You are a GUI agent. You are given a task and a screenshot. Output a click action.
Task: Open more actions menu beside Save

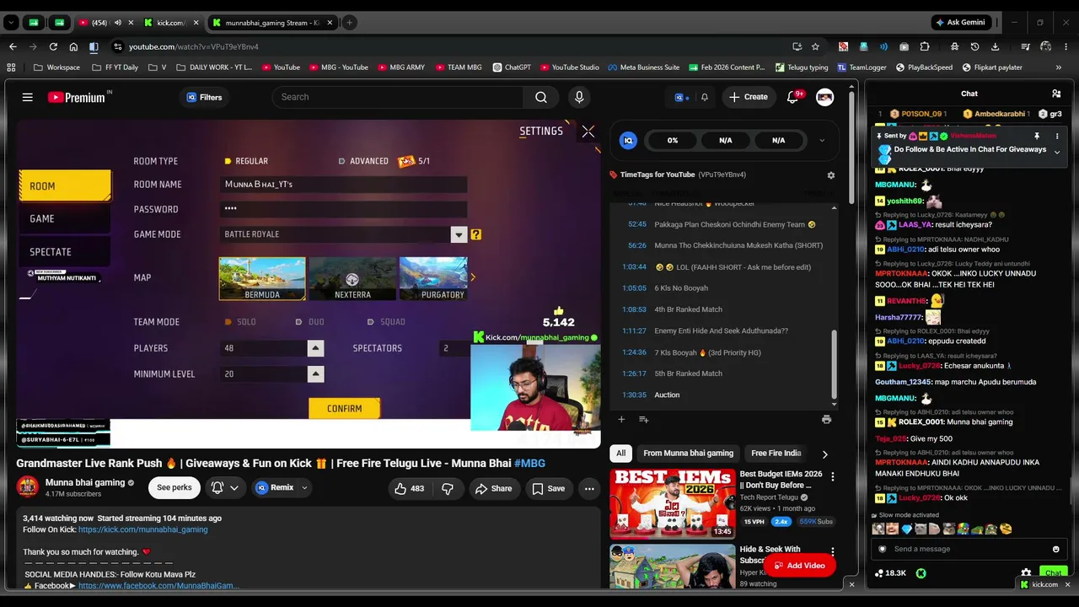click(589, 488)
